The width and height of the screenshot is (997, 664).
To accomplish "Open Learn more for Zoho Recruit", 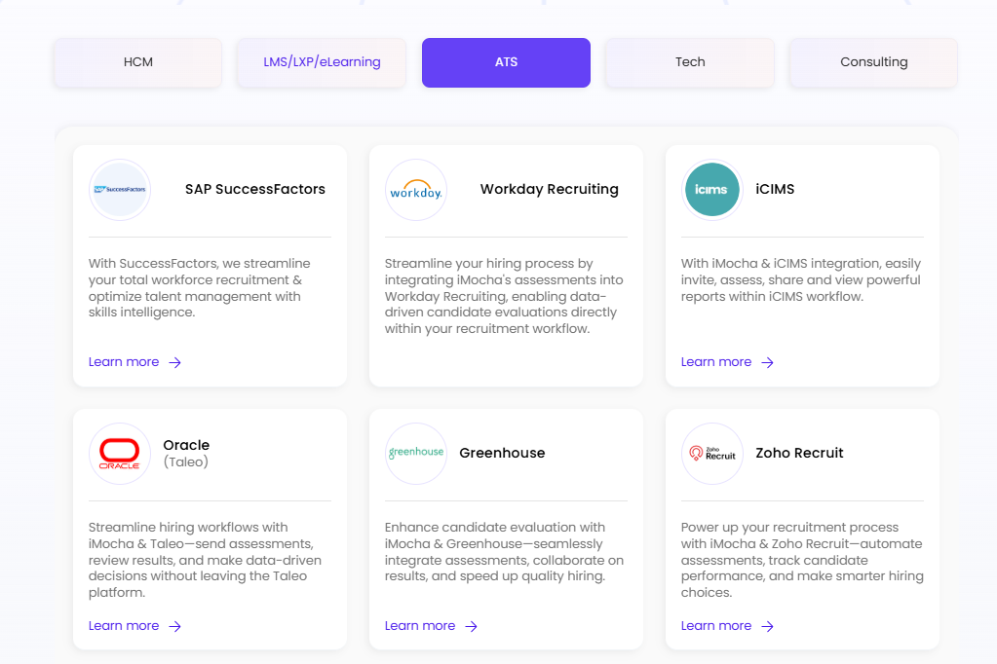I will click(727, 626).
